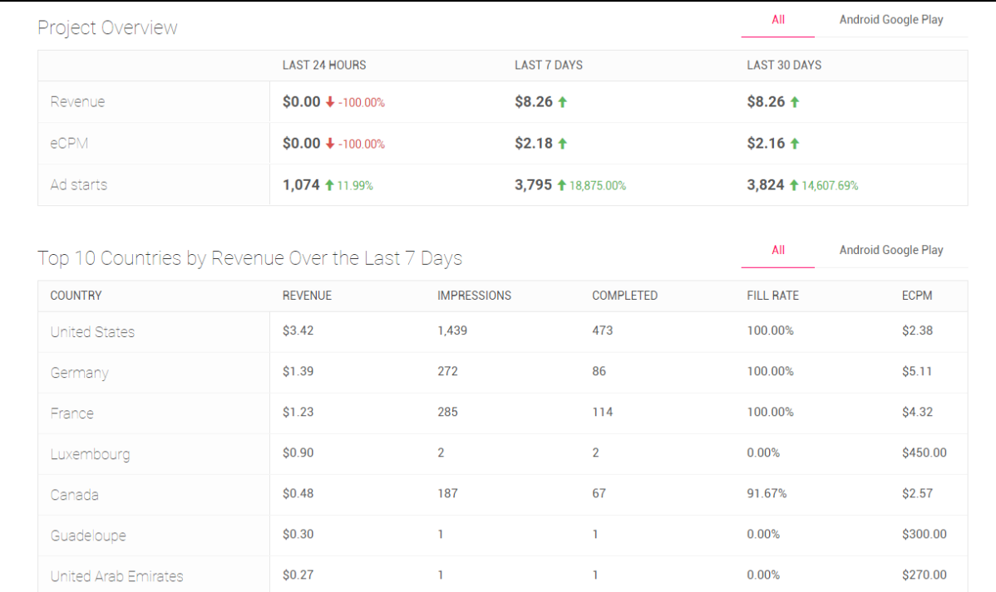Viewport: 996px width, 592px height.
Task: Click the green up arrow next to $2.18 eCPM
Action: pyautogui.click(x=565, y=143)
